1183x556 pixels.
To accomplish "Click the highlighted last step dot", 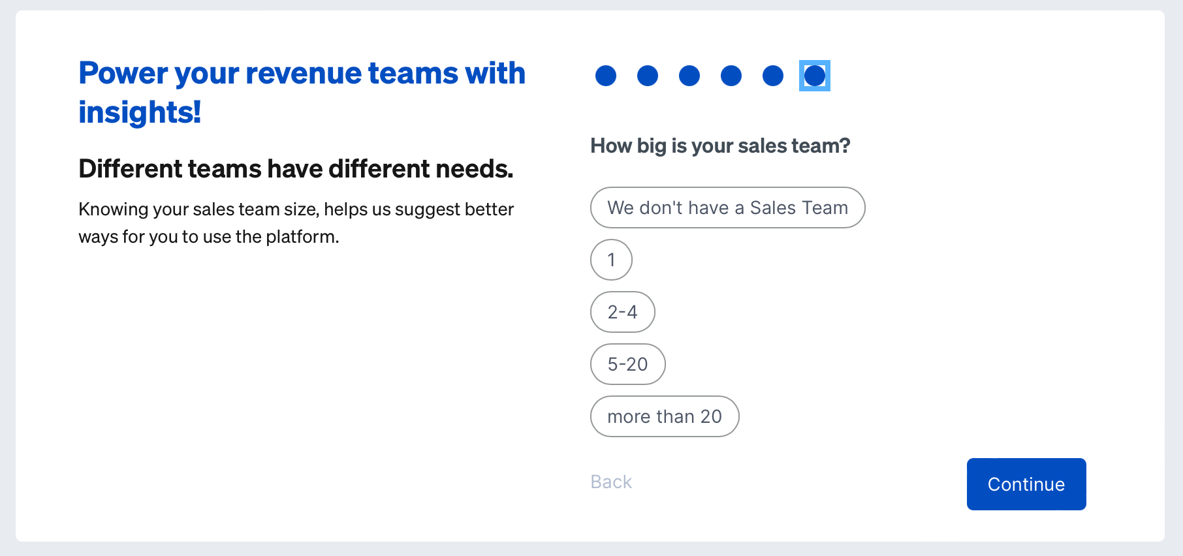I will (815, 76).
